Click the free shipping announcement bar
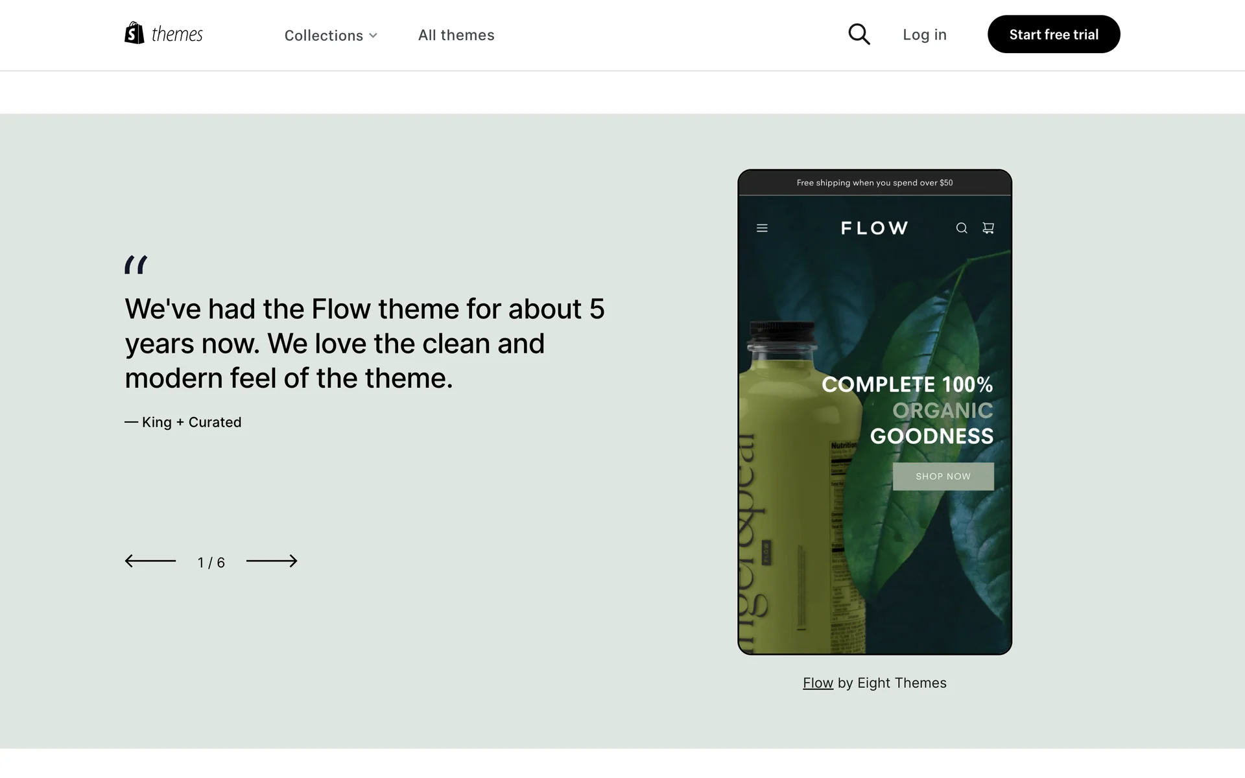1245x778 pixels. point(875,183)
